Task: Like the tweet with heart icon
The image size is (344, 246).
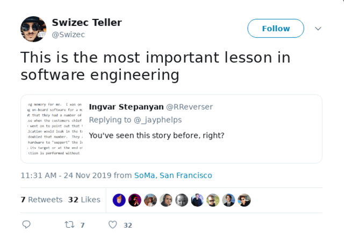Action: [113, 224]
